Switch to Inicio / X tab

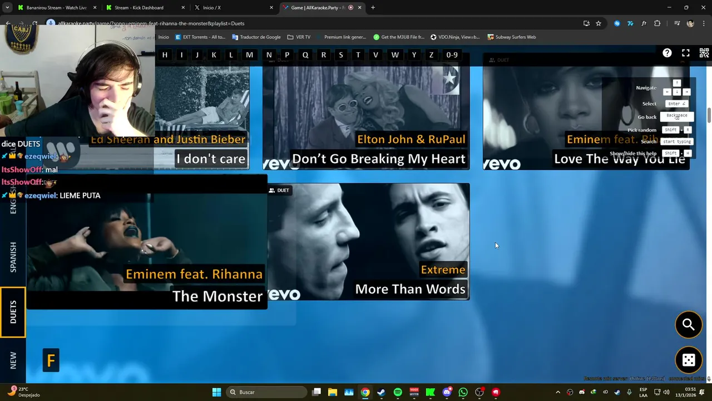(233, 8)
